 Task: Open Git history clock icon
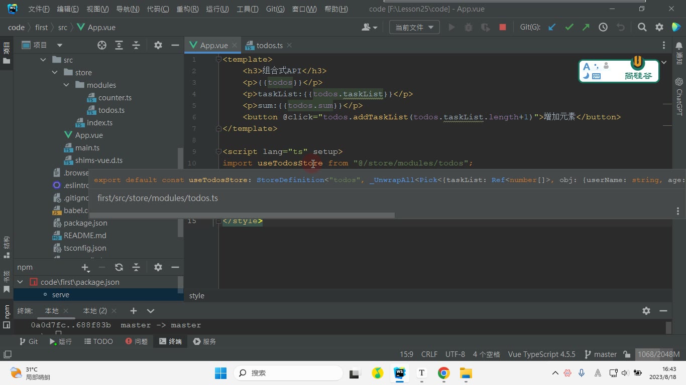click(603, 28)
